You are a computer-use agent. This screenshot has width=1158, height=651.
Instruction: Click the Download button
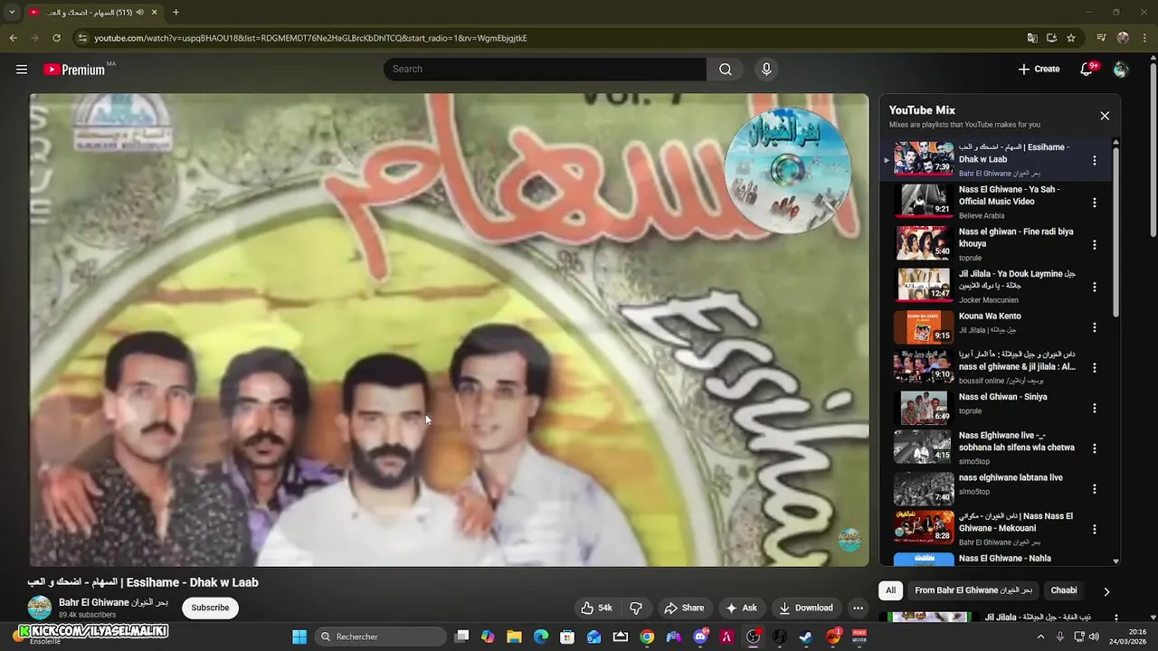pyautogui.click(x=806, y=608)
